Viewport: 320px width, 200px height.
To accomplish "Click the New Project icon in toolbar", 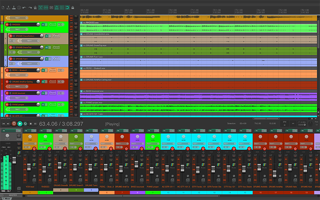I will pyautogui.click(x=3, y=7).
